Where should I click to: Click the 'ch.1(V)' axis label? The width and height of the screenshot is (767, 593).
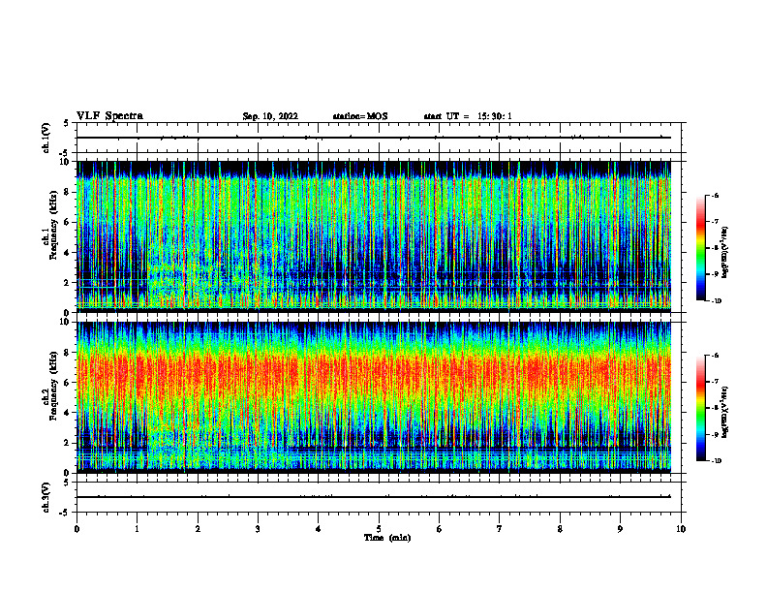pos(46,138)
